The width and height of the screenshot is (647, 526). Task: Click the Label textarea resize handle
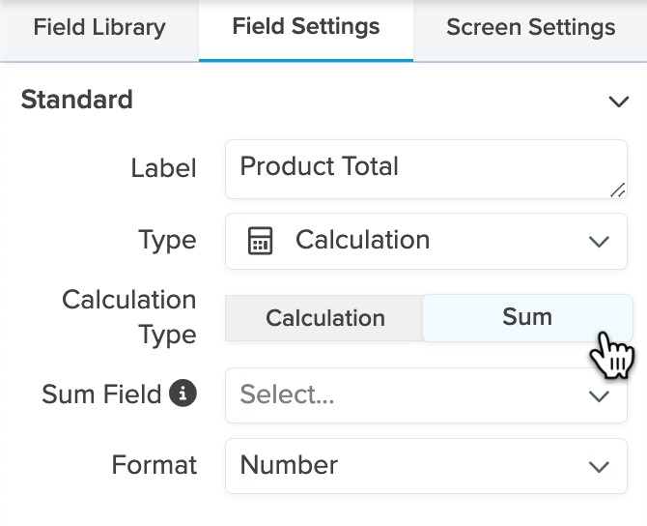[618, 190]
